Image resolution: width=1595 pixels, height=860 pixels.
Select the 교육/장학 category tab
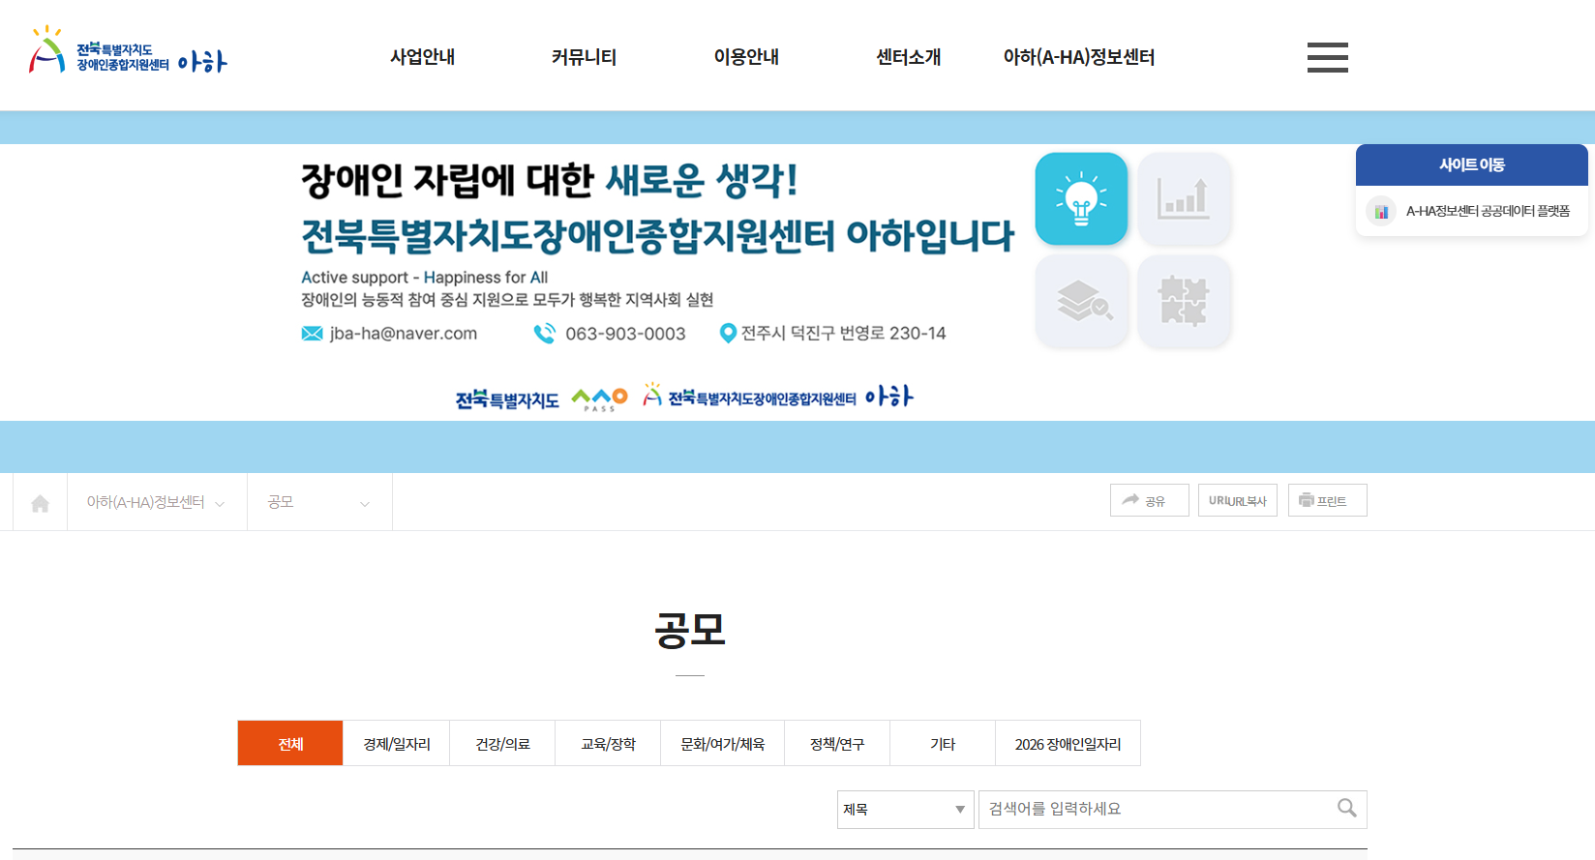click(608, 743)
